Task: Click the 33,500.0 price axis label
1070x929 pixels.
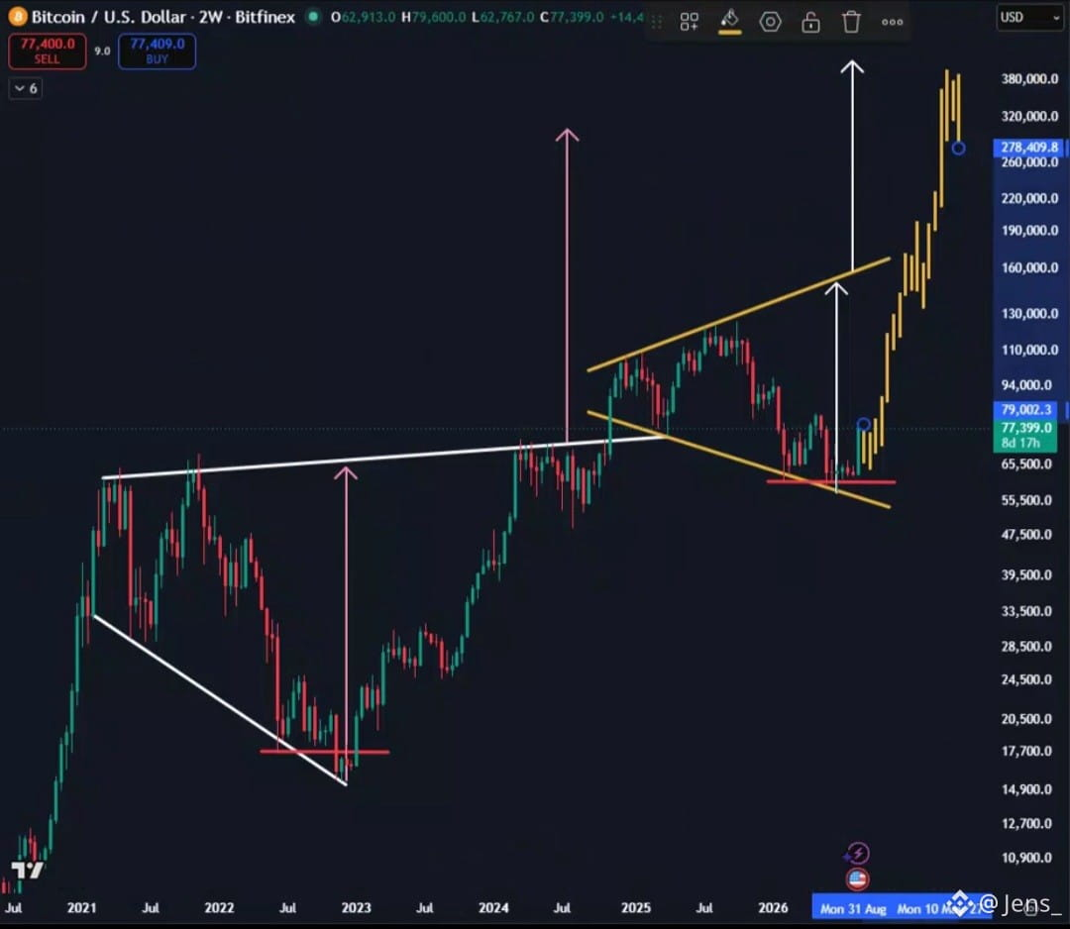Action: tap(1026, 611)
